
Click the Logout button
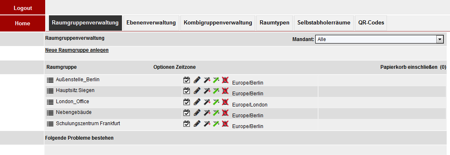pyautogui.click(x=23, y=8)
